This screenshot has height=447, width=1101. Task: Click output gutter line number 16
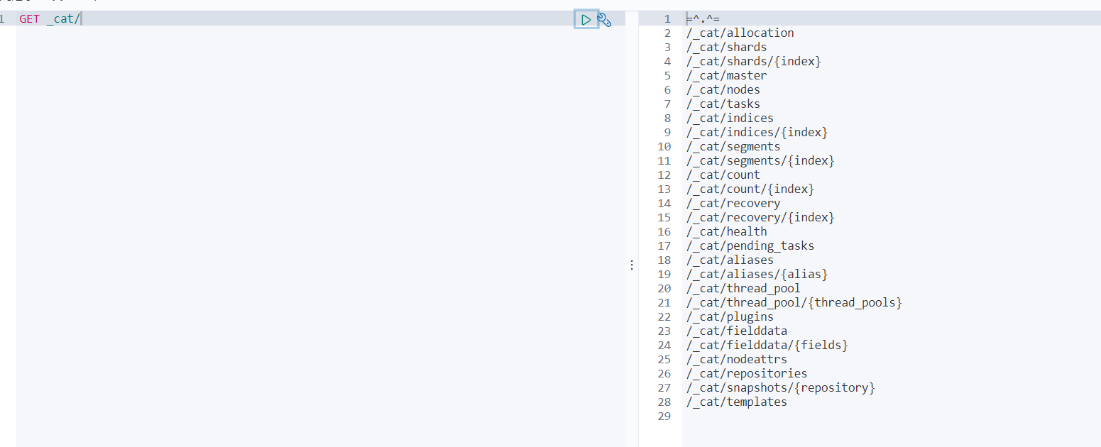pos(664,232)
